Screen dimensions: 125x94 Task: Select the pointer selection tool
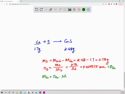pos(46,9)
